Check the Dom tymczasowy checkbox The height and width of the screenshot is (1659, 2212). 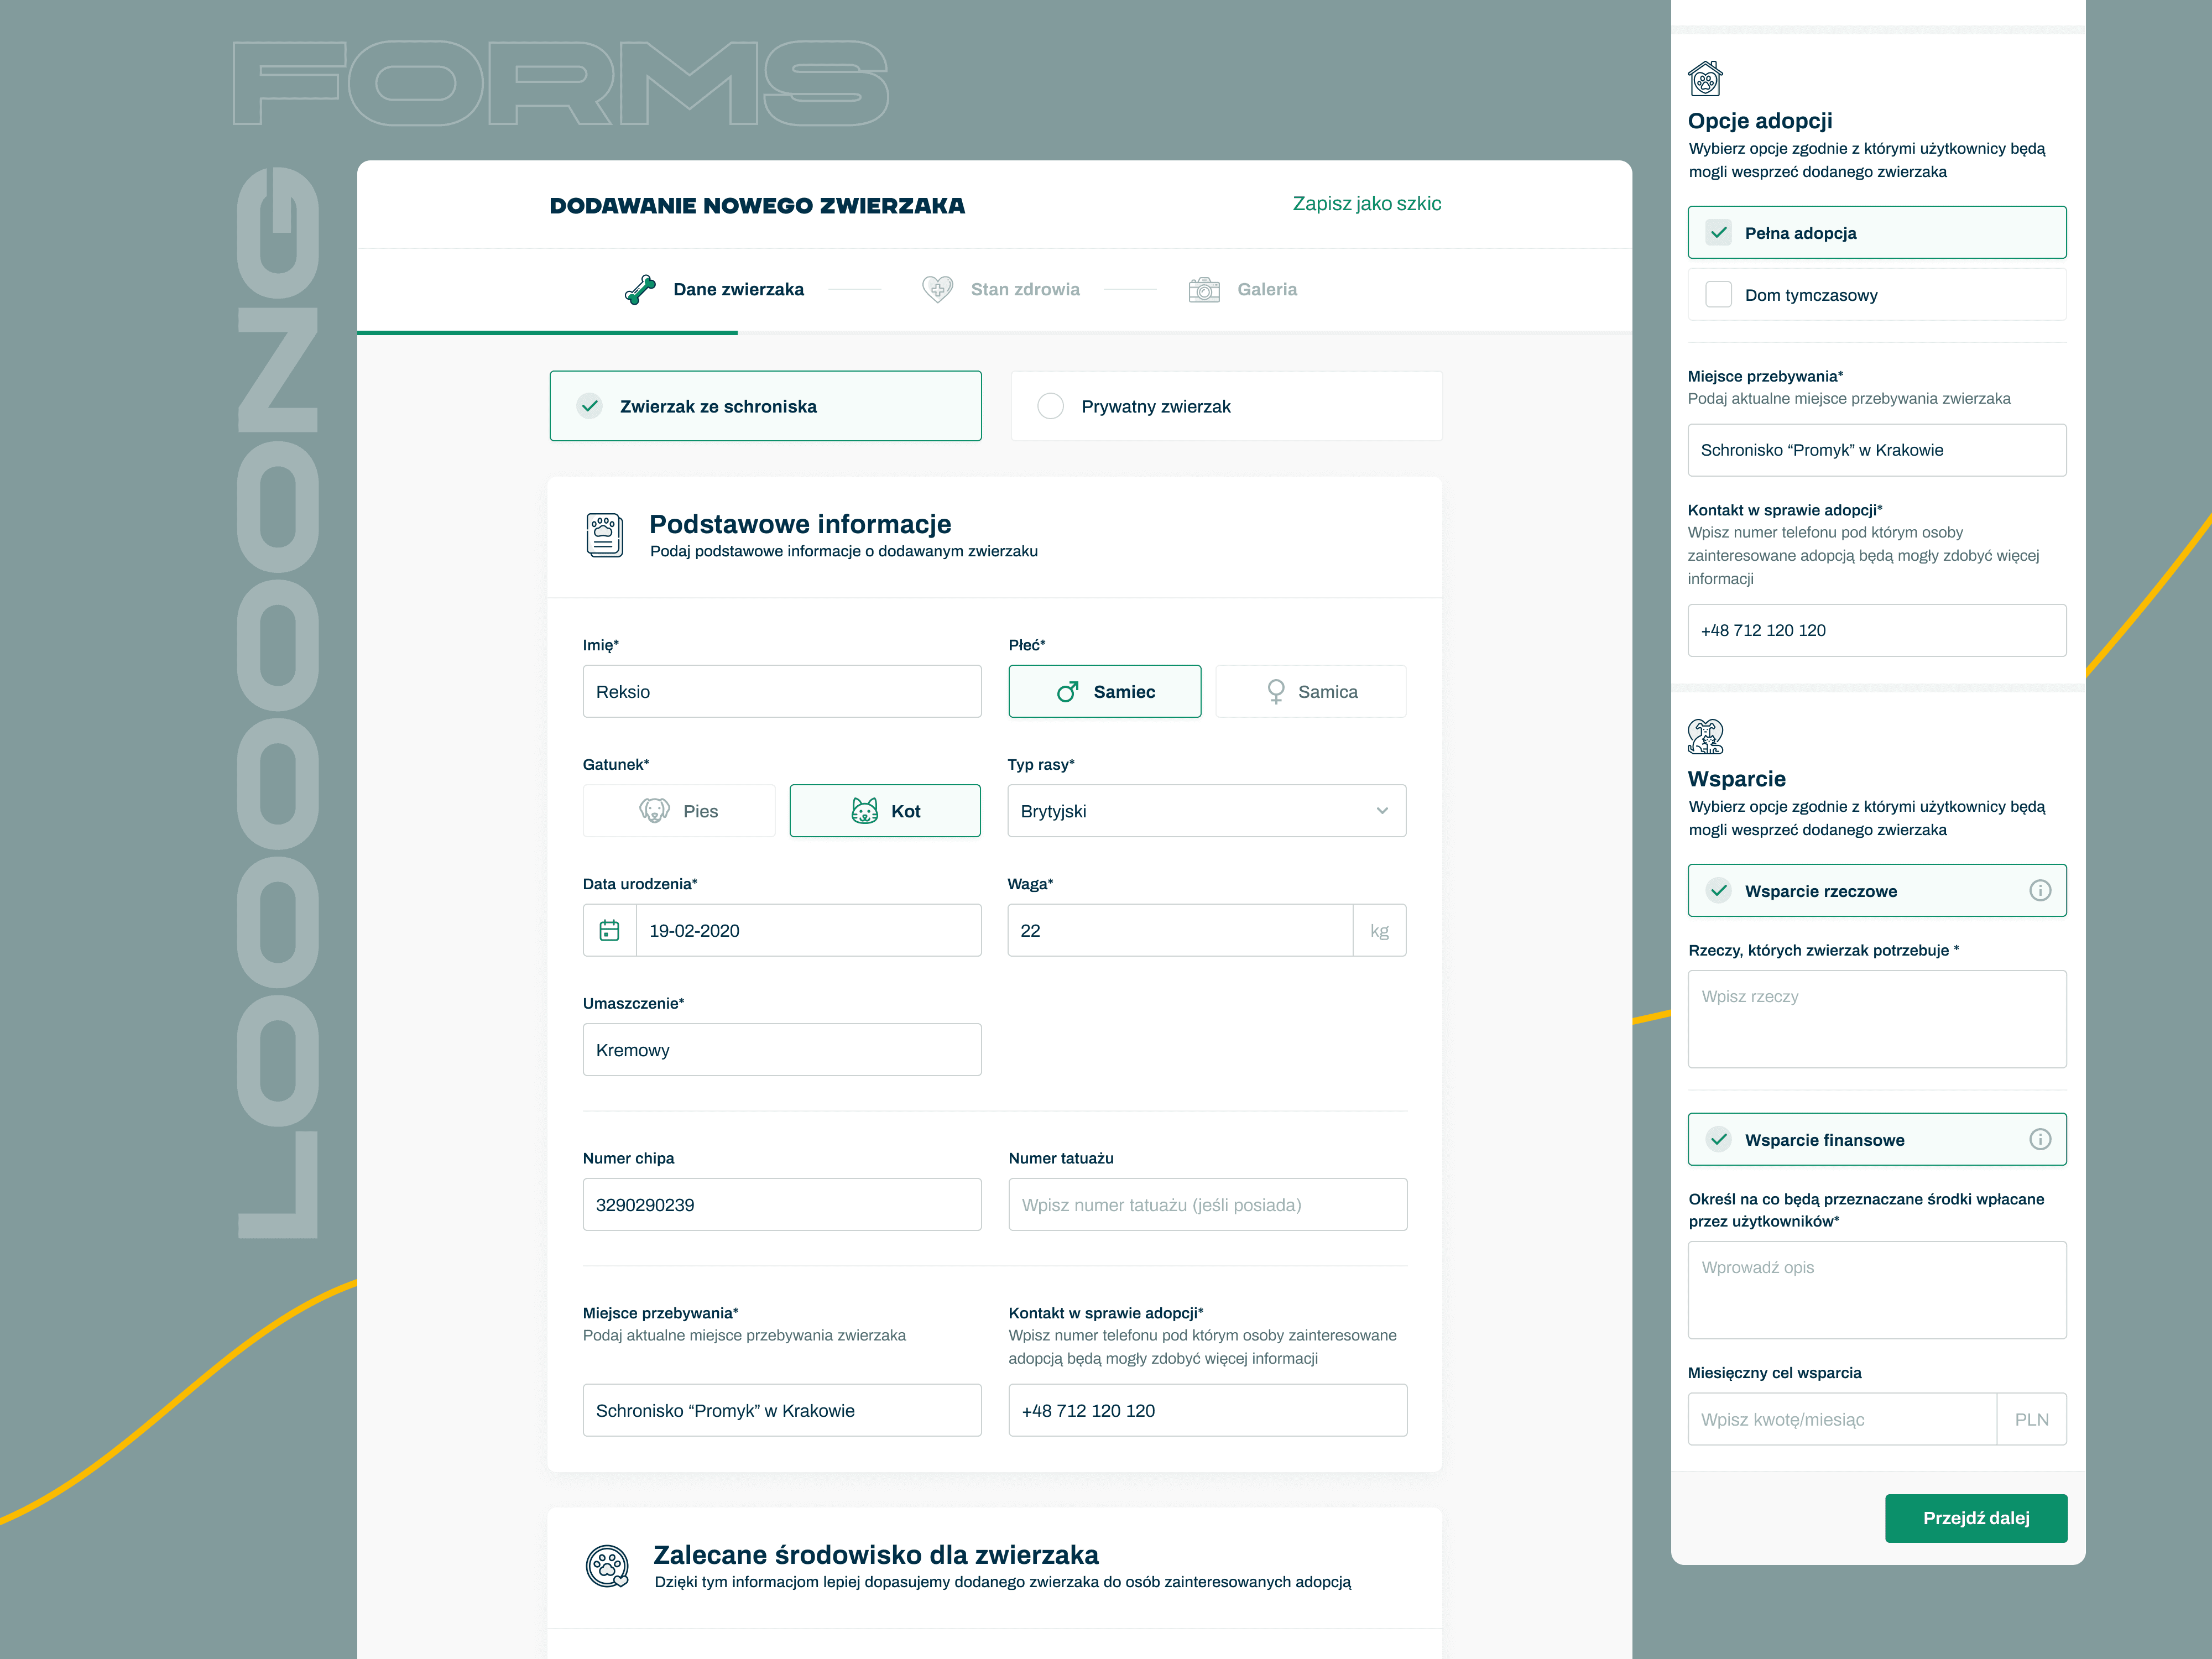1718,295
